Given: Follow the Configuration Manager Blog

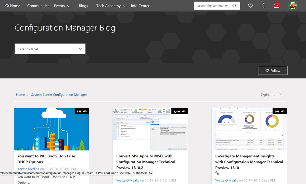Looking at the screenshot, I should [x=273, y=71].
